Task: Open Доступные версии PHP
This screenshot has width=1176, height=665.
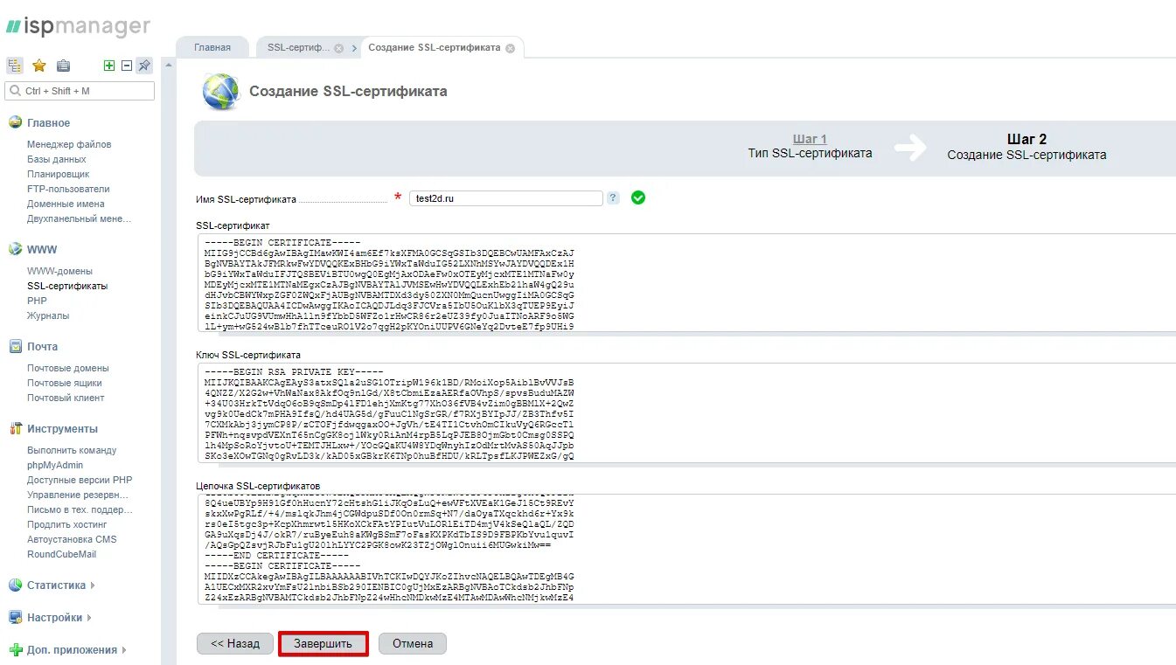Action: tap(80, 480)
